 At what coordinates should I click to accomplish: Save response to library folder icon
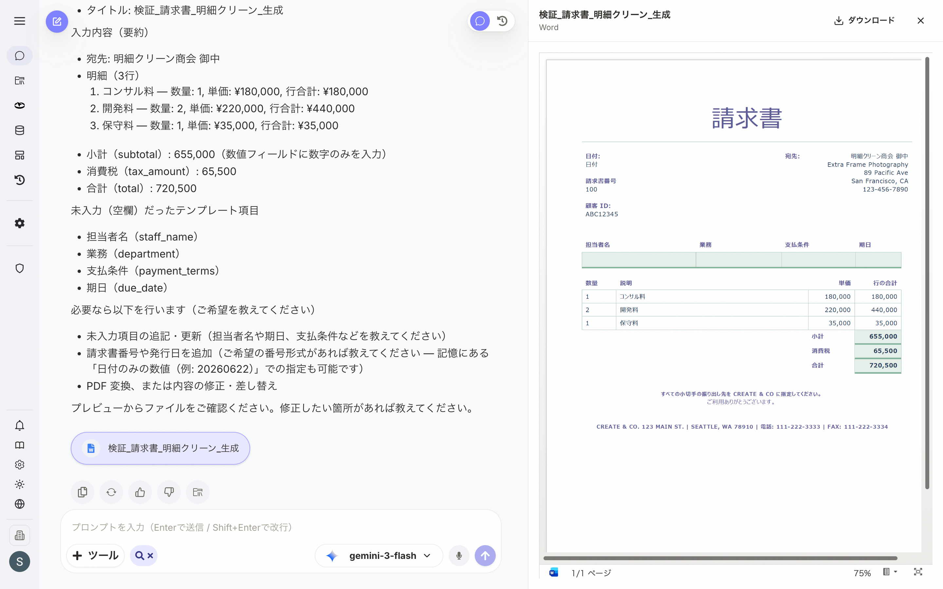[197, 492]
